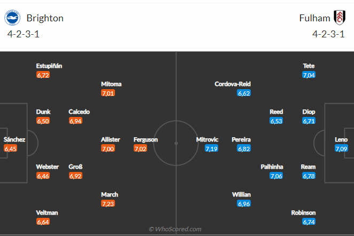Click Willian's 6,96 rating badge
Image resolution: width=354 pixels, height=236 pixels.
[244, 203]
